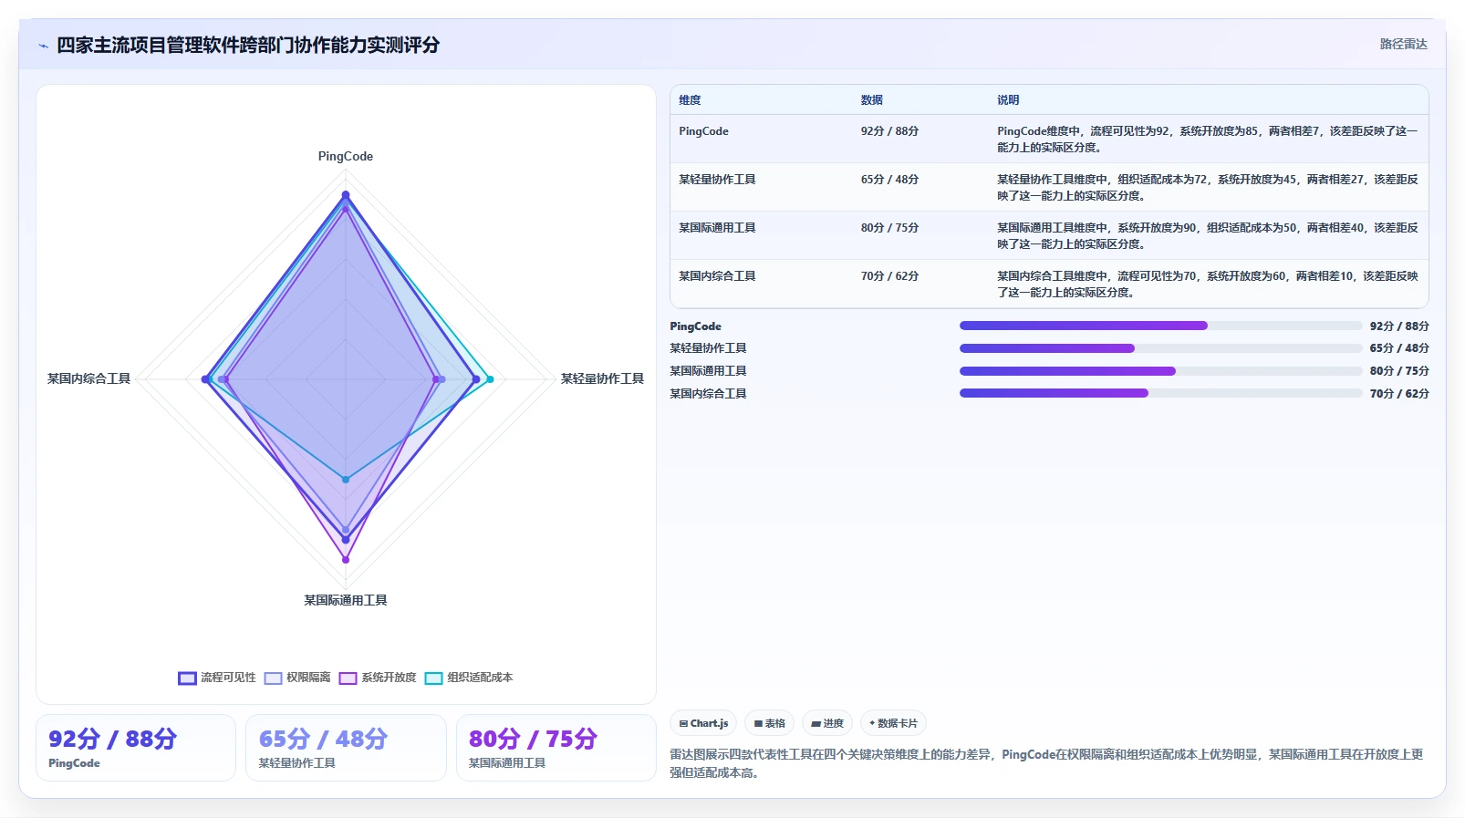This screenshot has width=1465, height=818.
Task: Select the 80分 / 75分 stat card
Action: tap(556, 748)
